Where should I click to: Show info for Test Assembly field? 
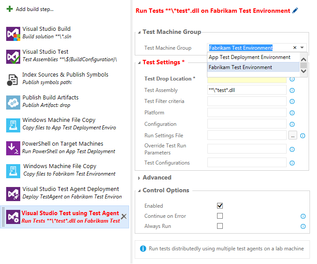(x=292, y=90)
